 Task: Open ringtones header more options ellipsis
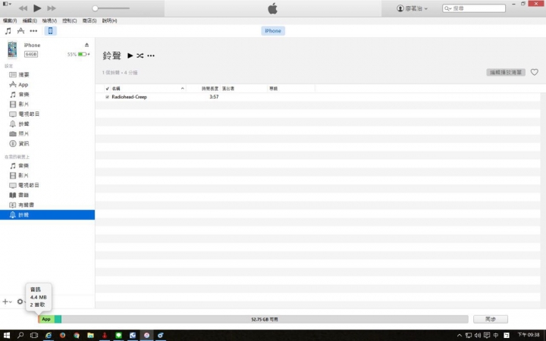pos(151,55)
